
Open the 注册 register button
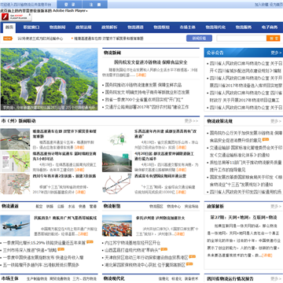pyautogui.click(x=95, y=4)
